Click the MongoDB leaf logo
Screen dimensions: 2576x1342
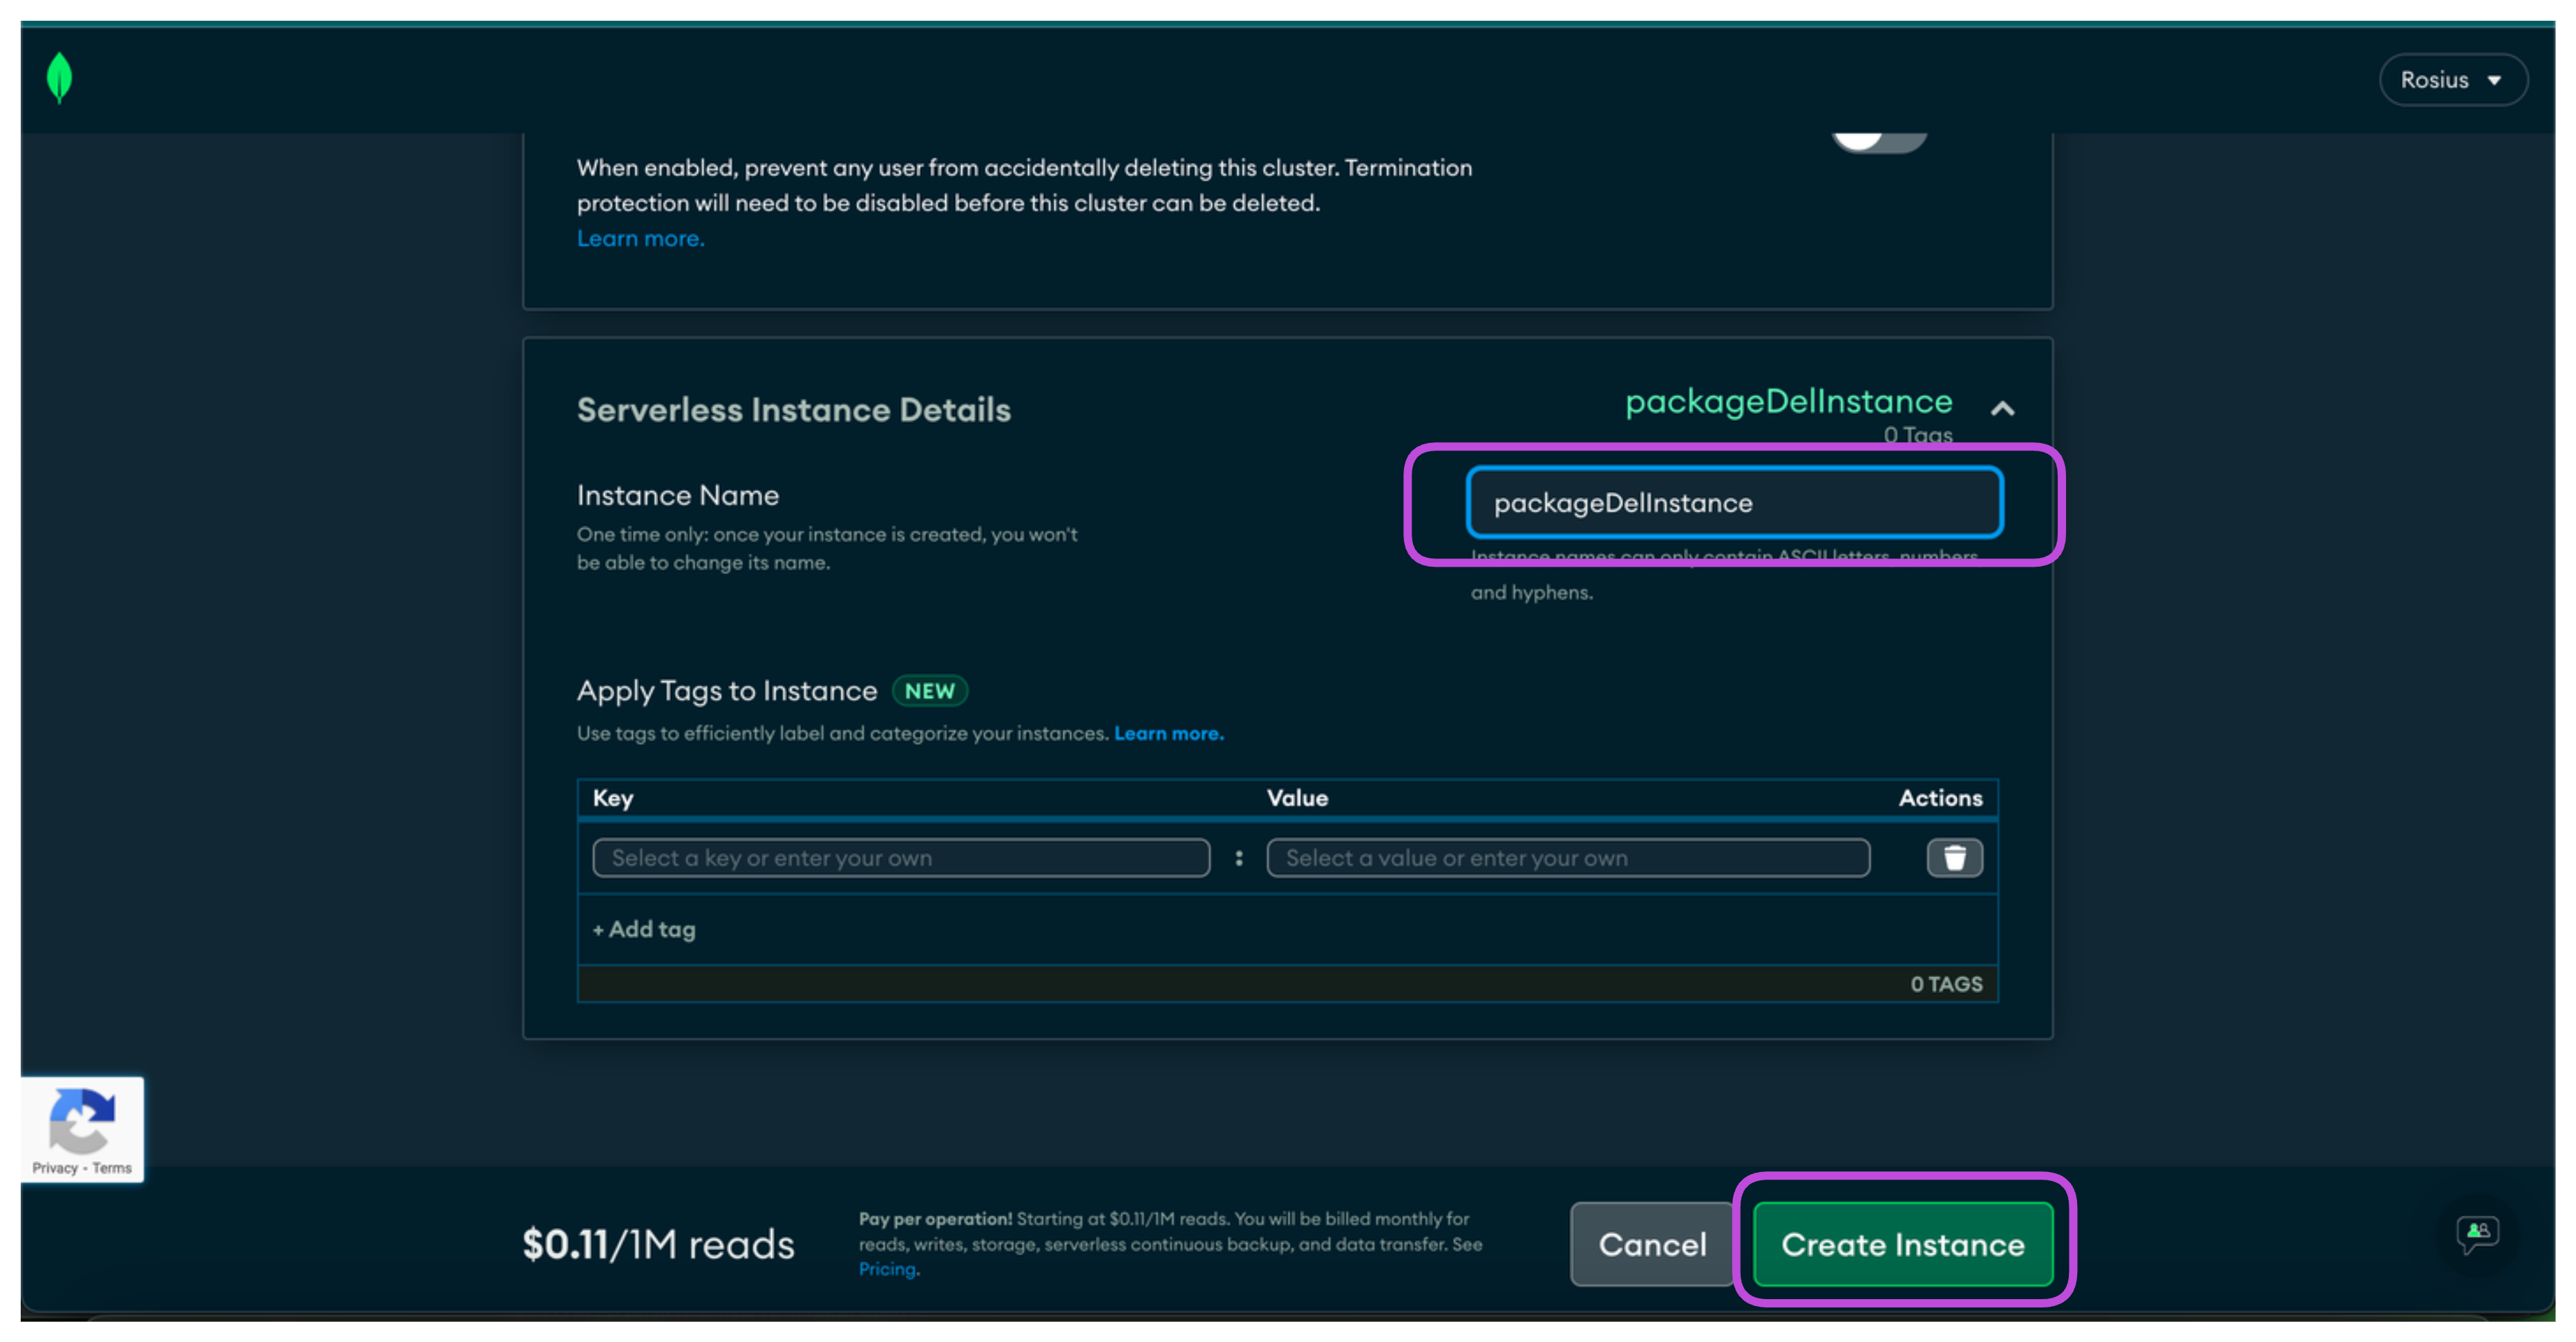pyautogui.click(x=60, y=78)
